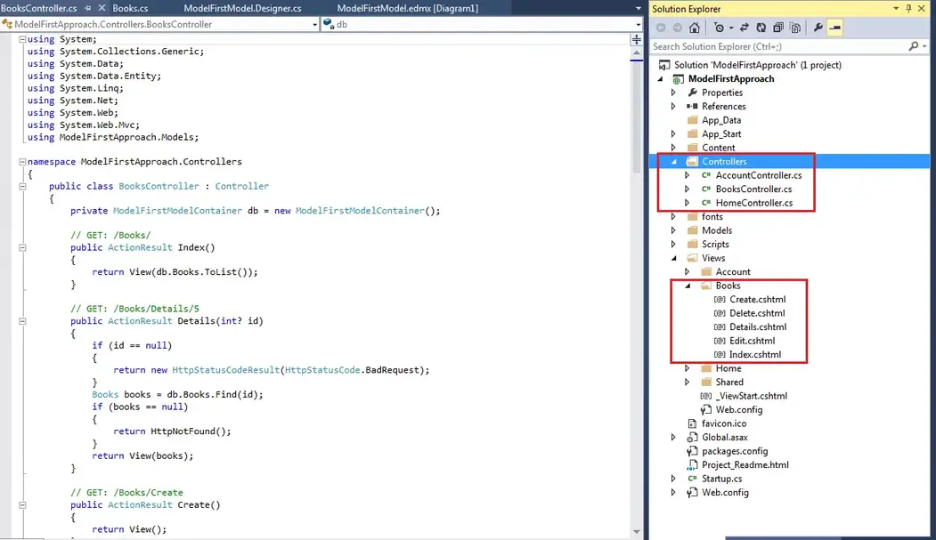The height and width of the screenshot is (540, 936).
Task: Collapse the Details method block
Action: 22,320
